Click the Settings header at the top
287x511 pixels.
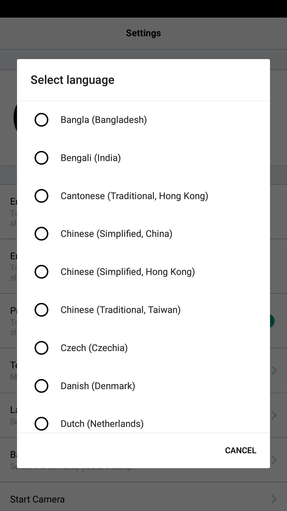(143, 33)
